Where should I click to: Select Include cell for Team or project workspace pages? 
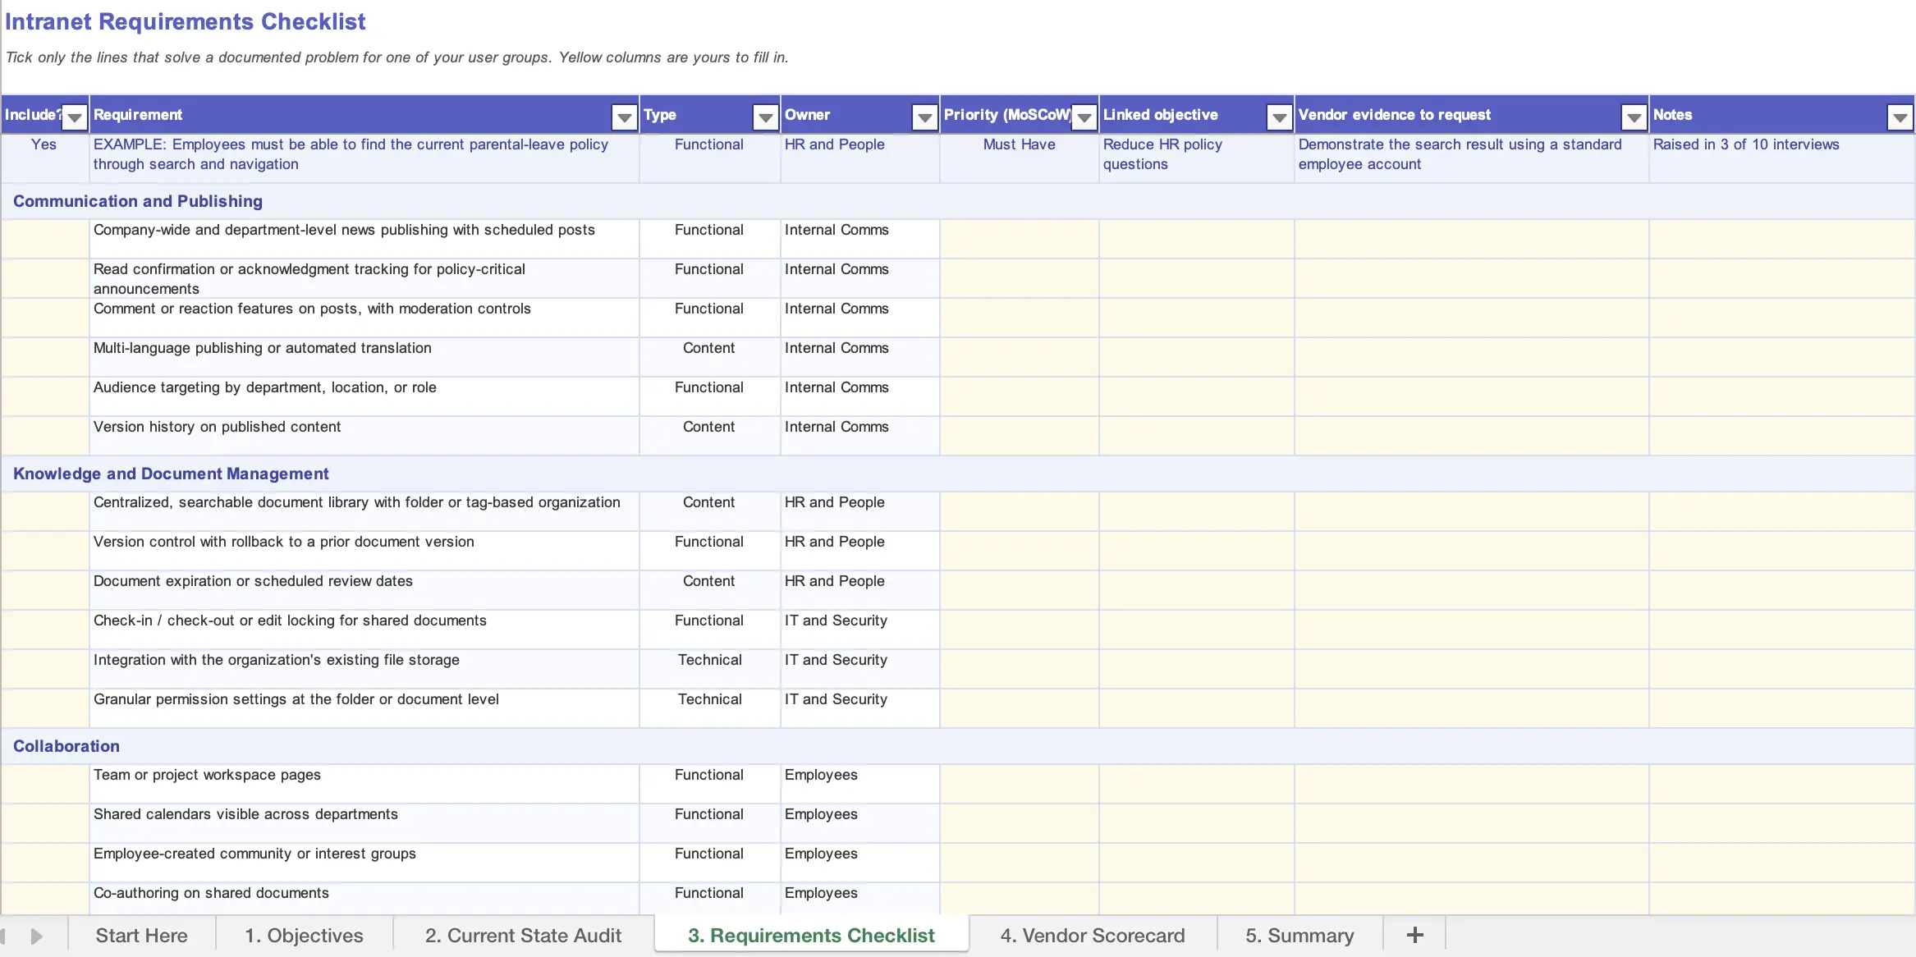(x=45, y=784)
